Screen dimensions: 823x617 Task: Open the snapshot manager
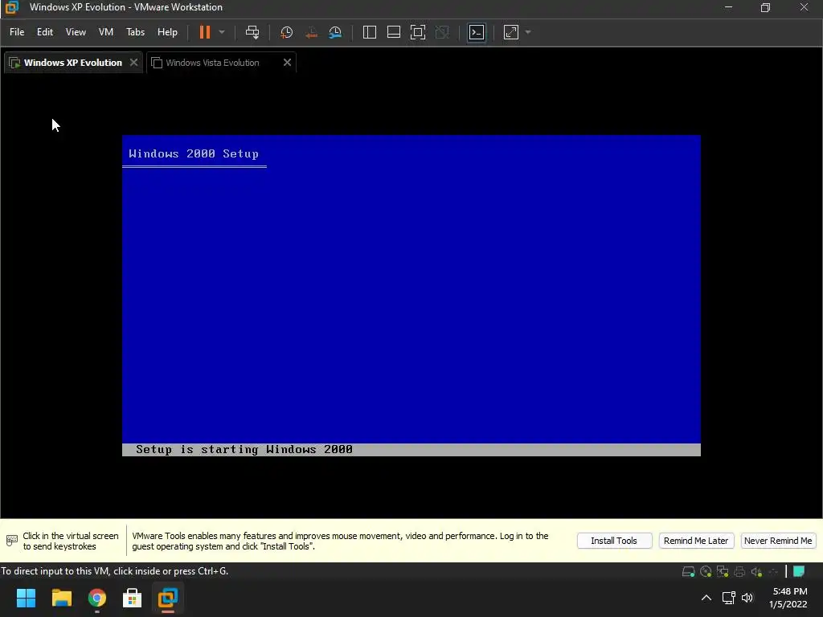pos(335,32)
